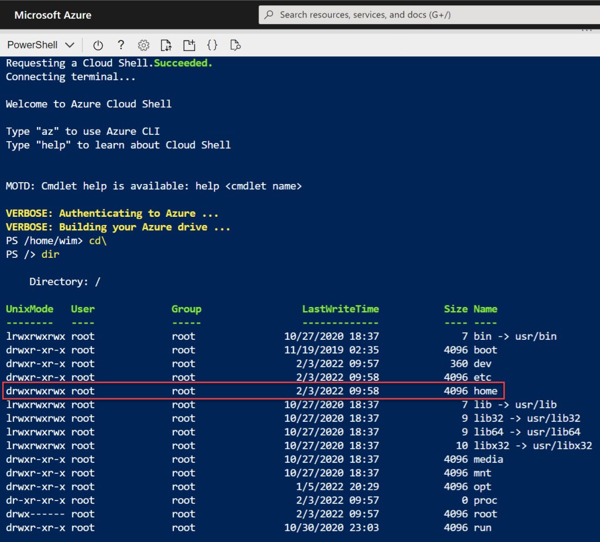Image resolution: width=600 pixels, height=542 pixels.
Task: Focus the Search resources, services, and docs box
Action: click(x=428, y=15)
